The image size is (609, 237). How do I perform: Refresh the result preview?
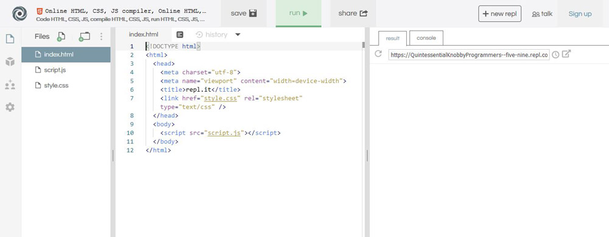pyautogui.click(x=378, y=54)
